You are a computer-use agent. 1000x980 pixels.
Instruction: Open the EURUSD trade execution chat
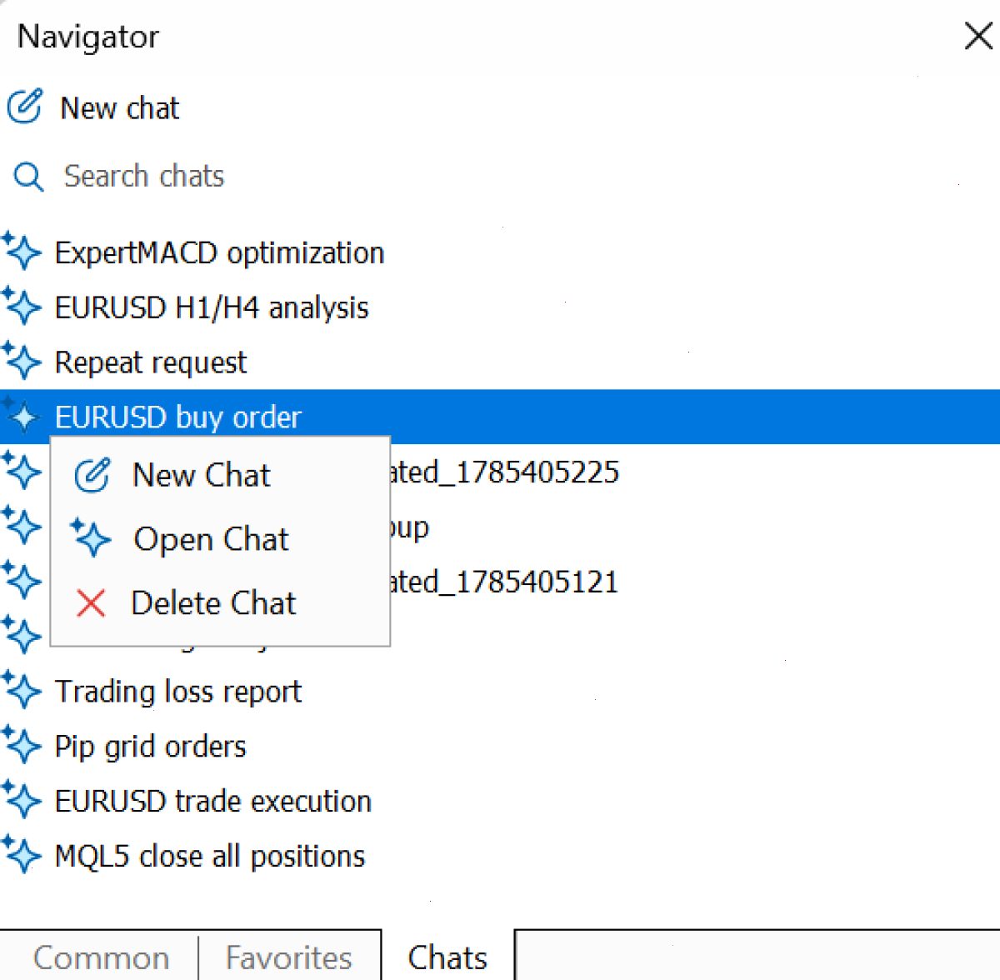tap(213, 802)
